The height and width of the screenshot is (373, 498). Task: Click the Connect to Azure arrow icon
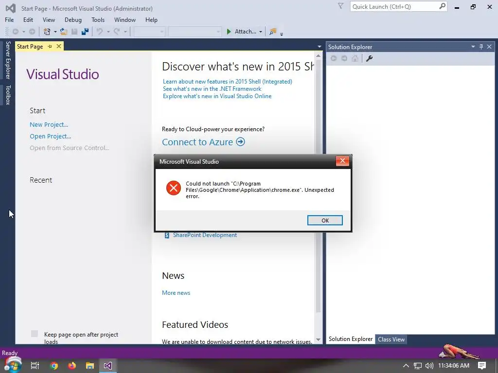point(240,141)
